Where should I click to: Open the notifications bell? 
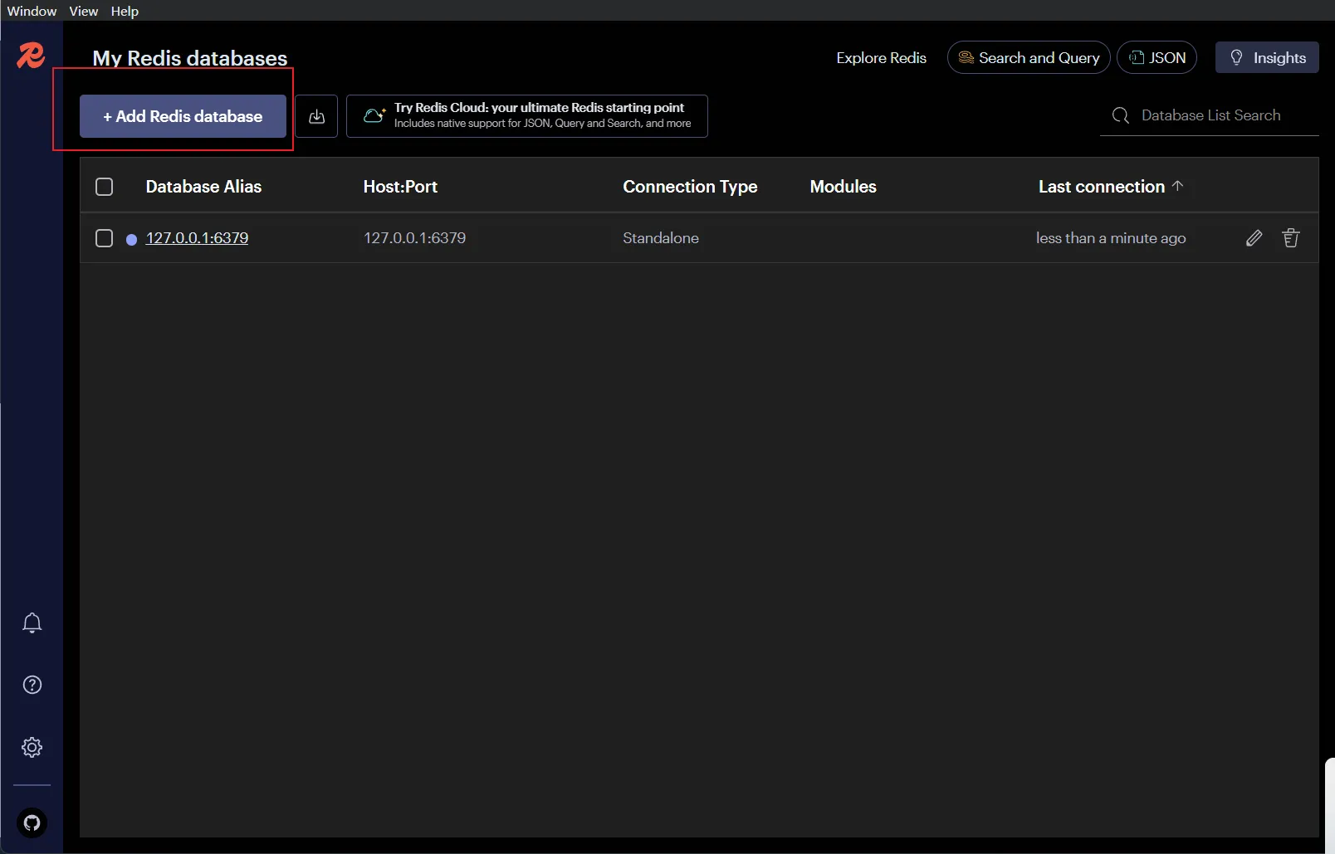pyautogui.click(x=32, y=623)
